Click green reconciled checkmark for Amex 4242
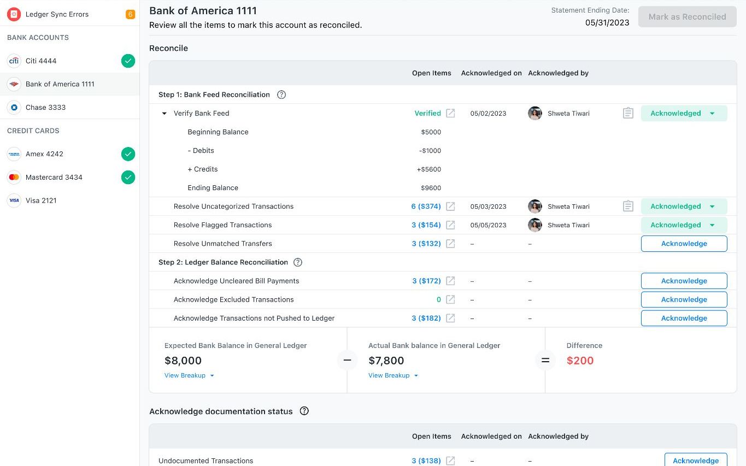 tap(128, 154)
